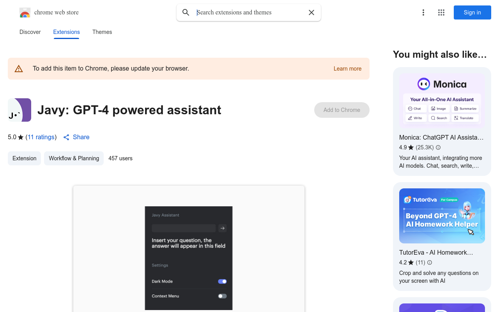
Task: Click the browser update warning message text
Action: click(x=111, y=69)
